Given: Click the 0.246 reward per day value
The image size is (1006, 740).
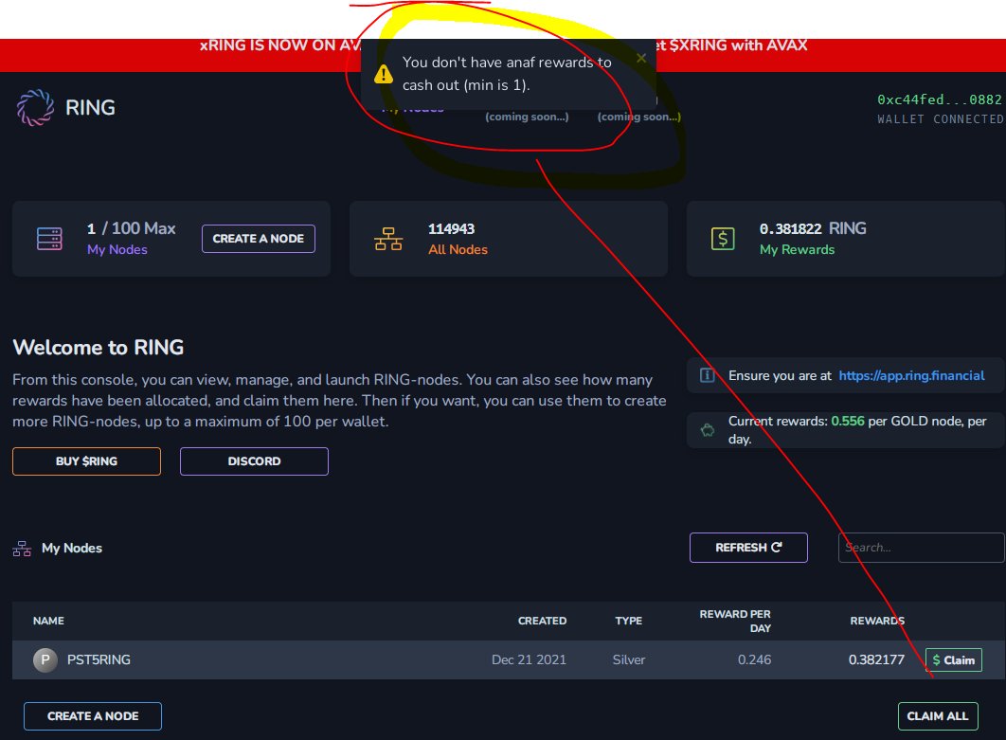Looking at the screenshot, I should tap(754, 659).
